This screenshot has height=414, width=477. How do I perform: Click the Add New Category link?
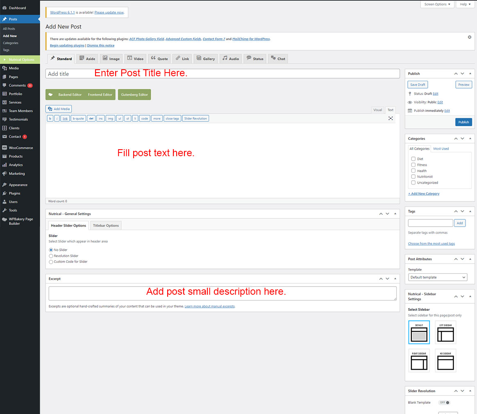click(x=424, y=193)
